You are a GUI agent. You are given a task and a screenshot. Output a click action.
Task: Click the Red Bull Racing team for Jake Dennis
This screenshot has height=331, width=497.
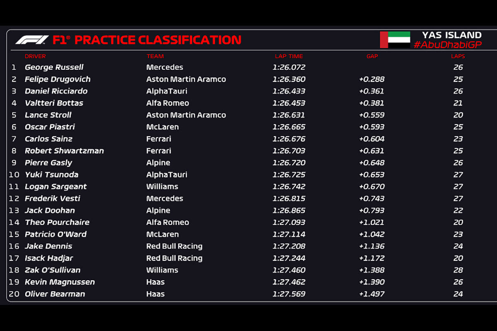click(x=174, y=246)
